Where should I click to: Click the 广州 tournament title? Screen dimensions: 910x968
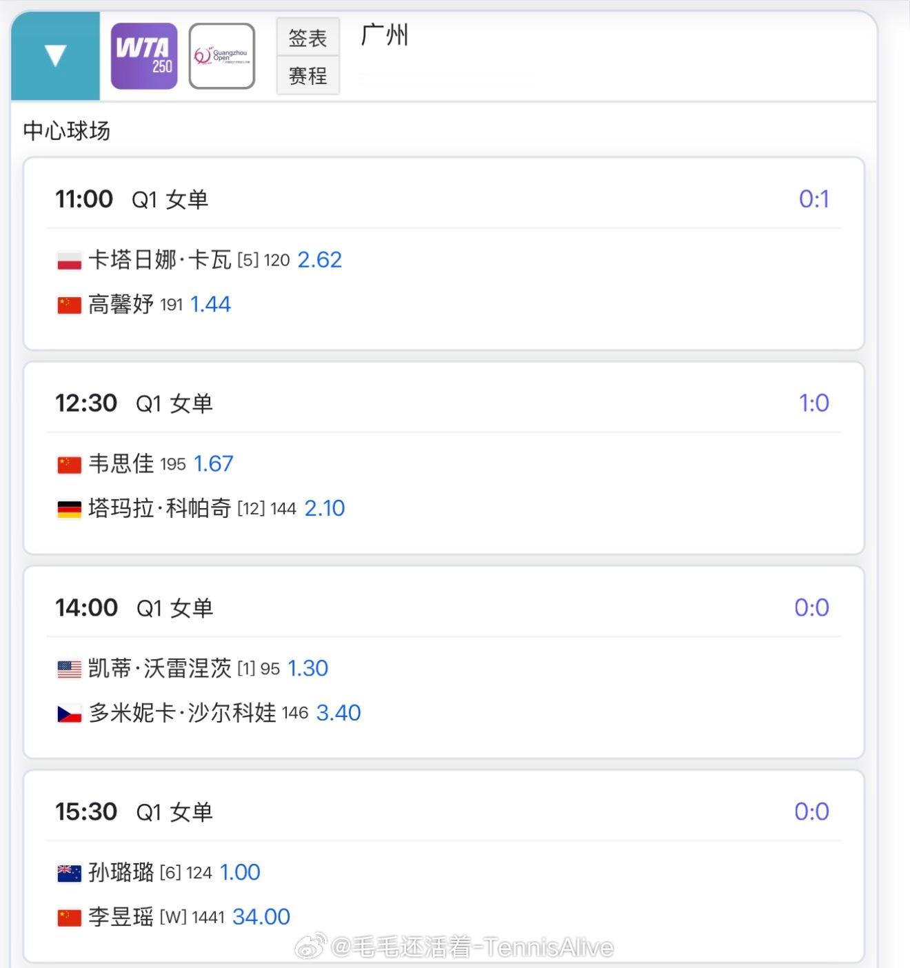(385, 34)
